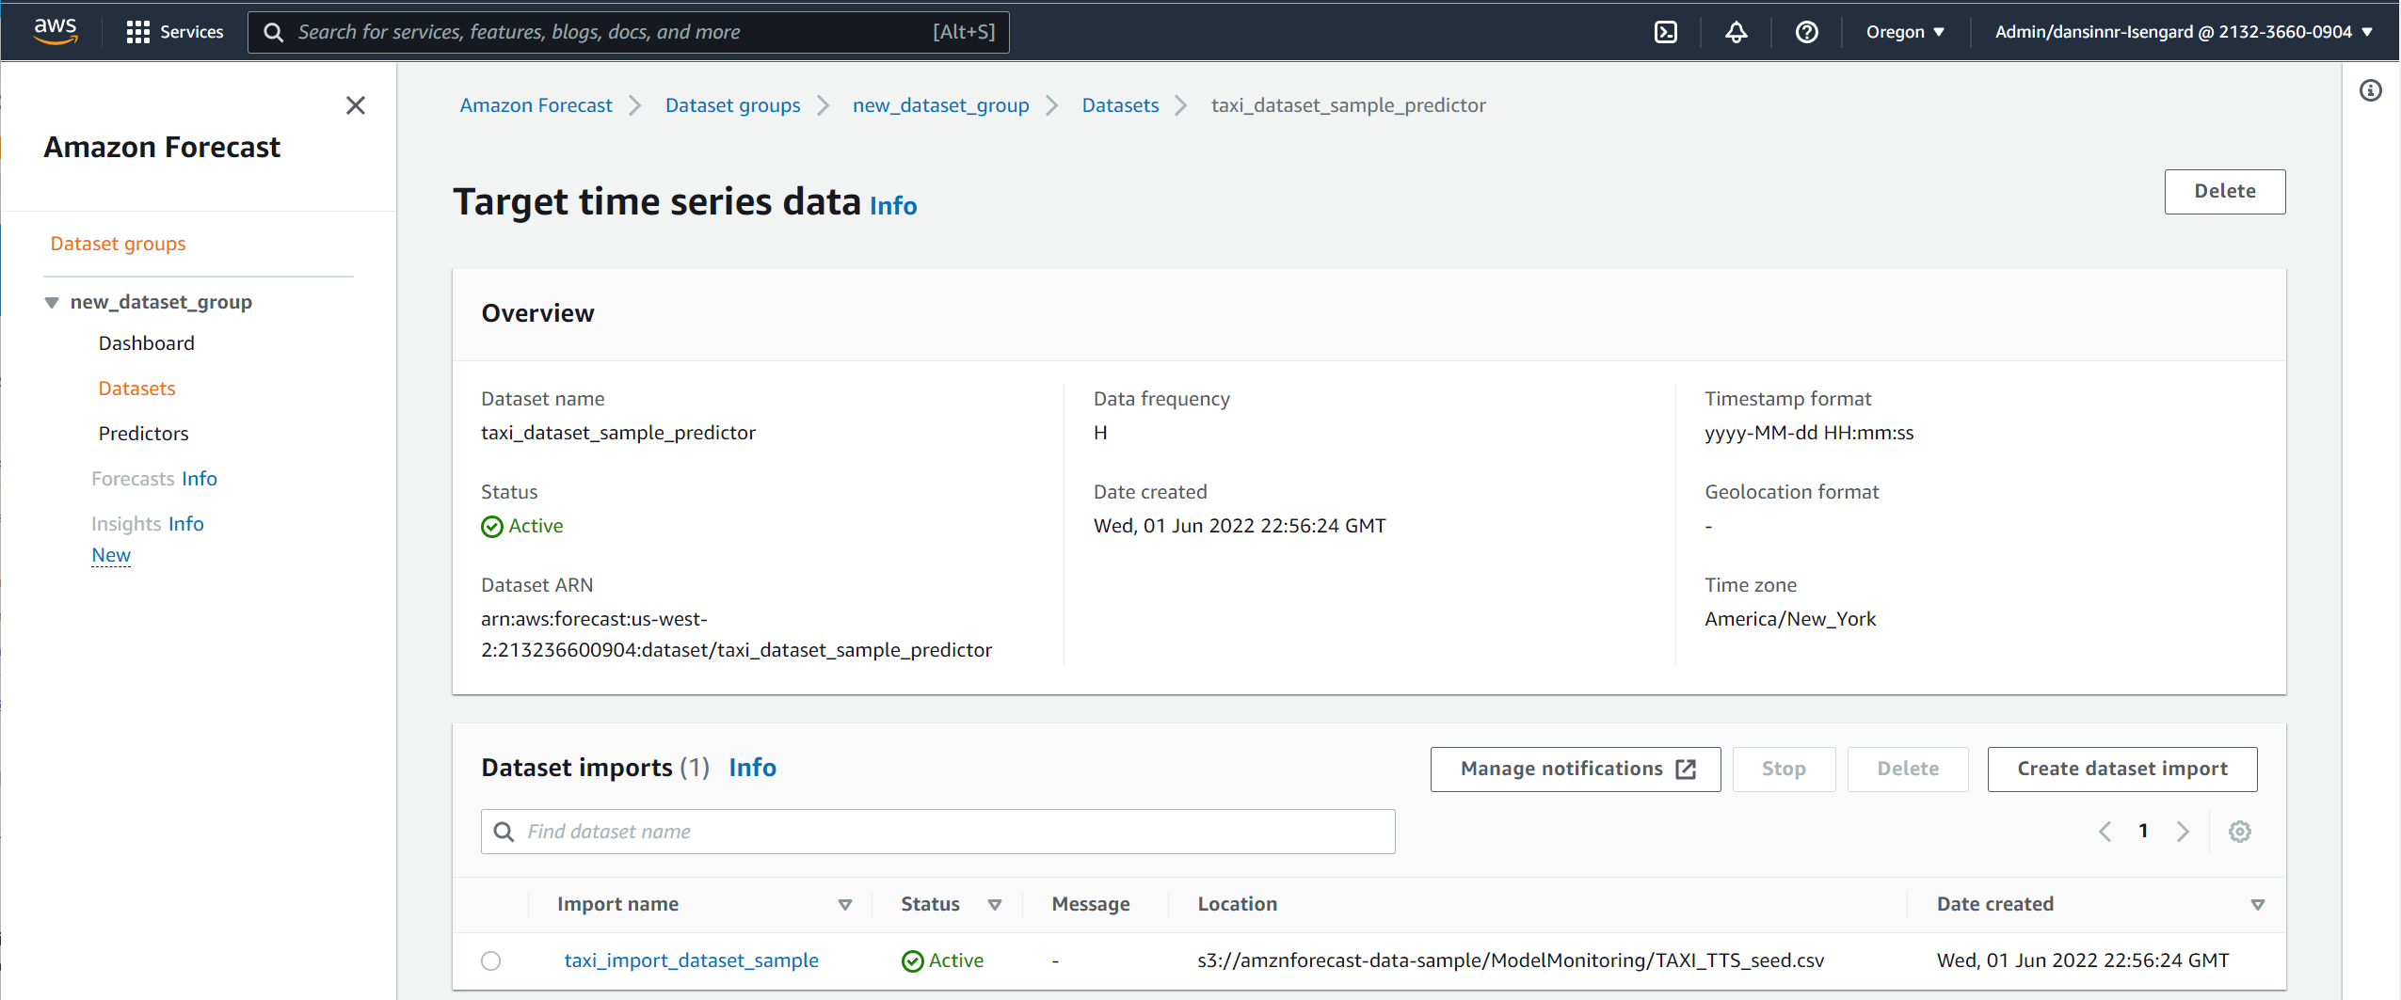Open the Services grid menu icon

tap(138, 32)
